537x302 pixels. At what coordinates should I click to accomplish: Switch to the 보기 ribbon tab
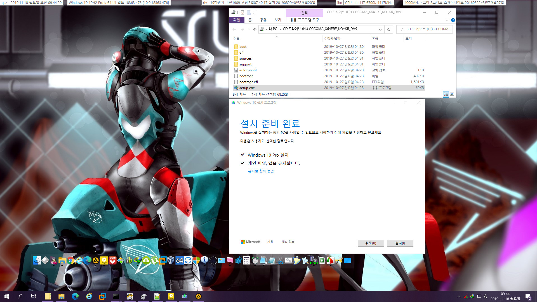click(278, 20)
